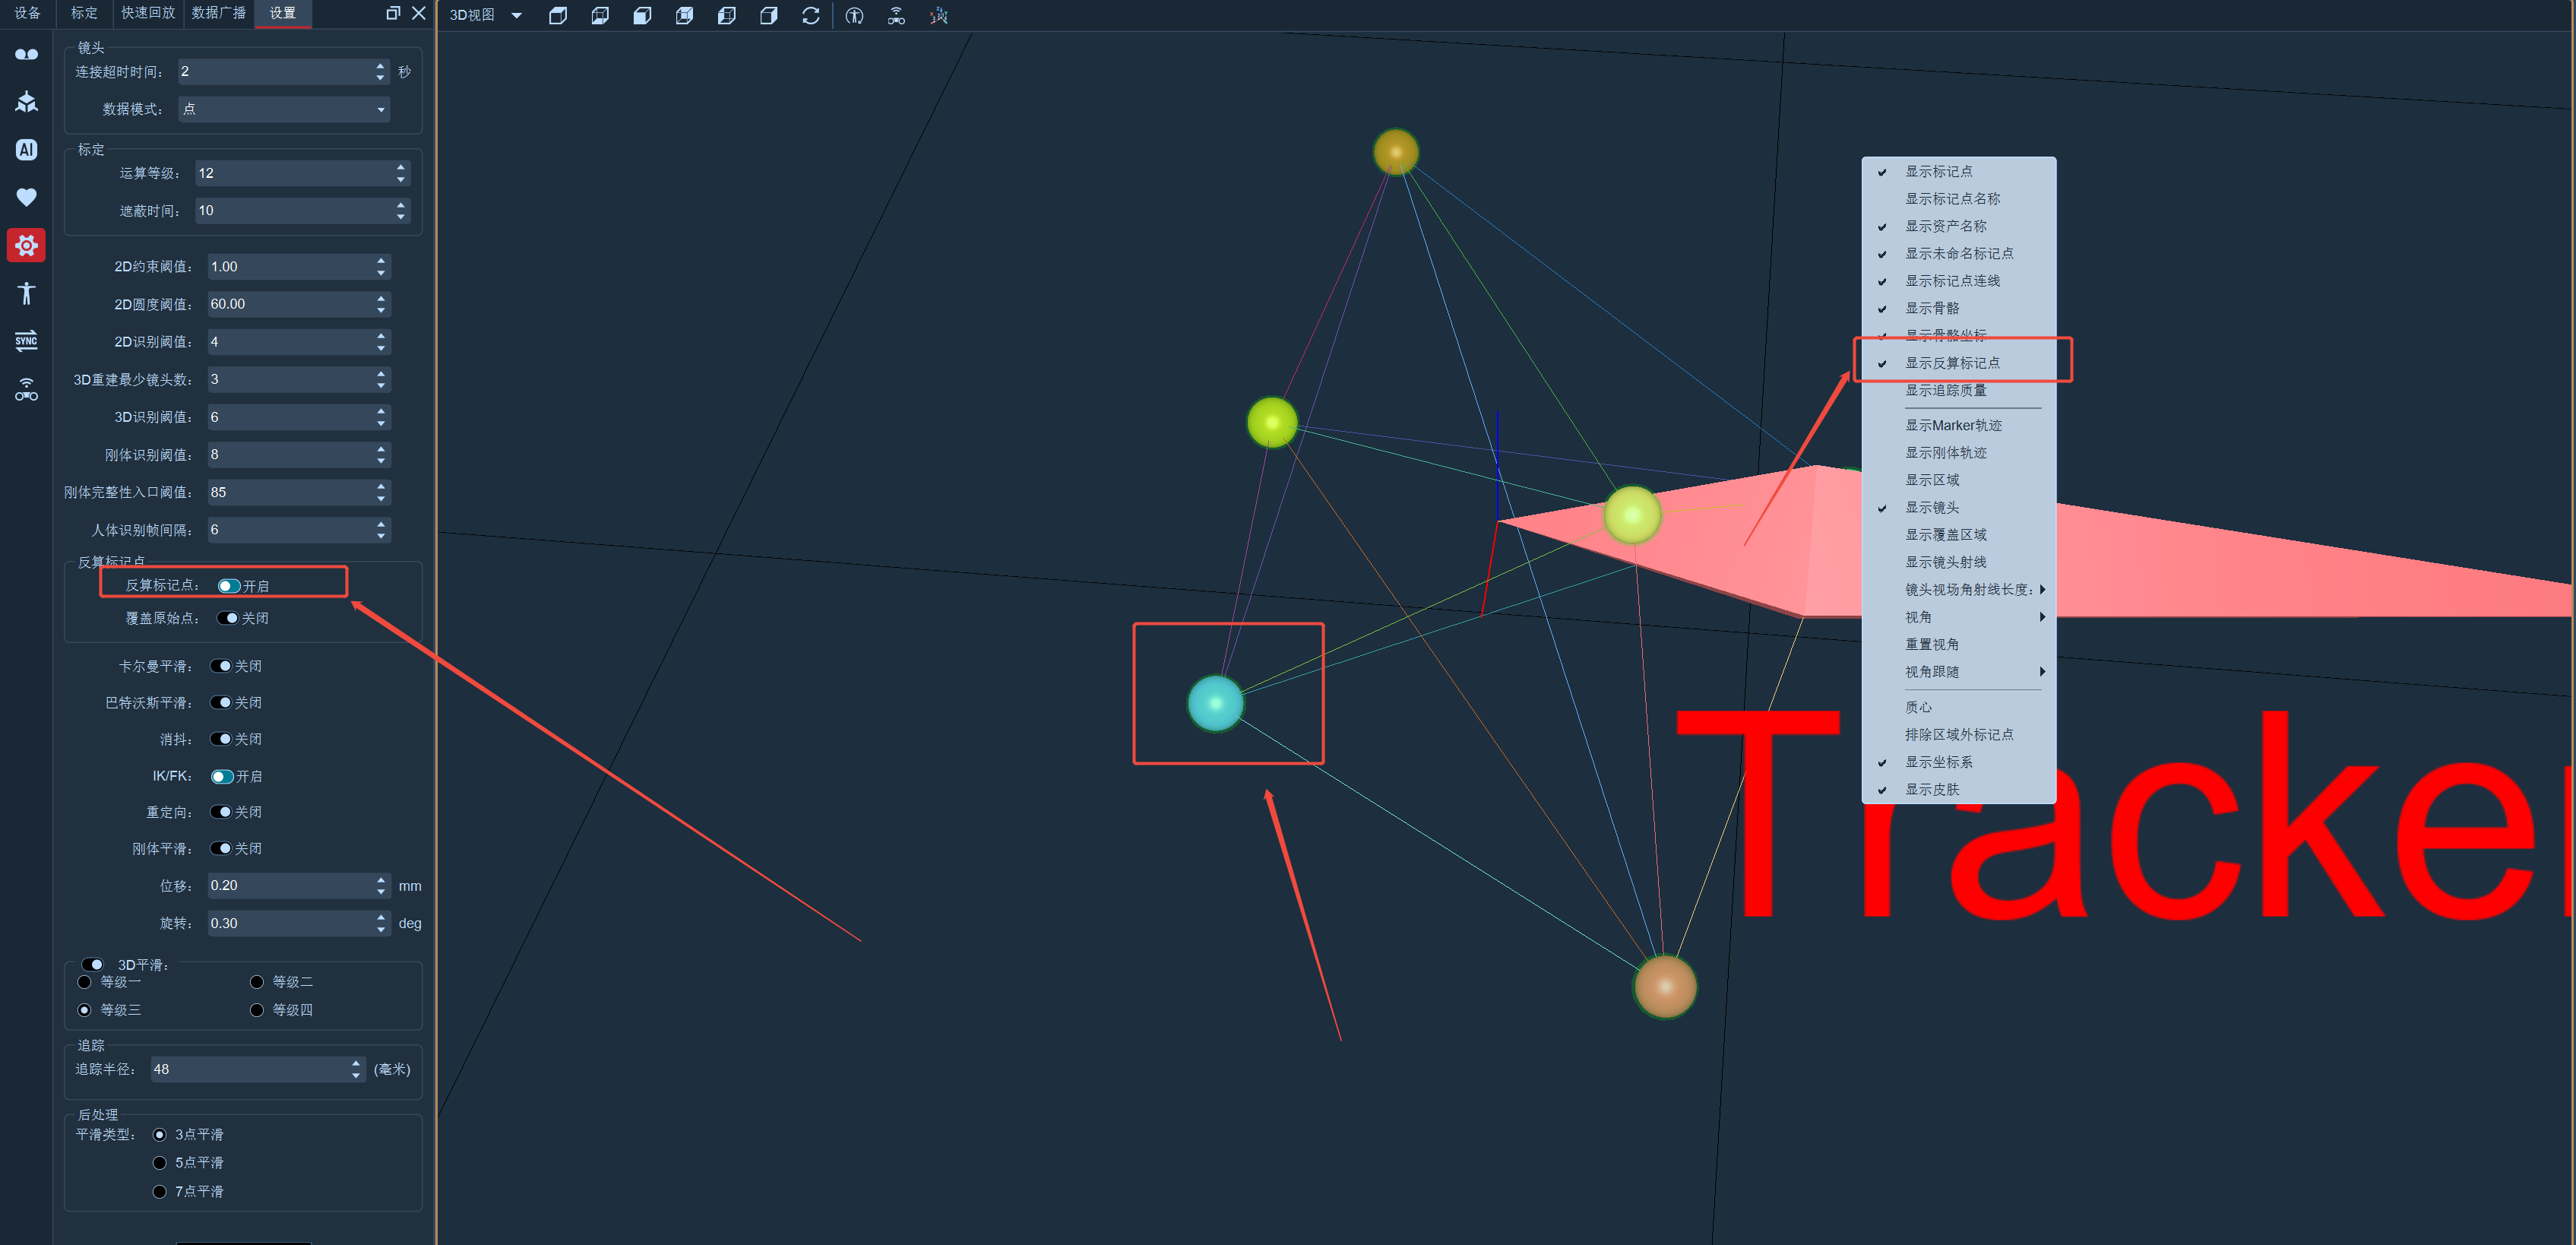Click the refresh view icon in 3D toolbar
The width and height of the screenshot is (2576, 1245).
[811, 15]
